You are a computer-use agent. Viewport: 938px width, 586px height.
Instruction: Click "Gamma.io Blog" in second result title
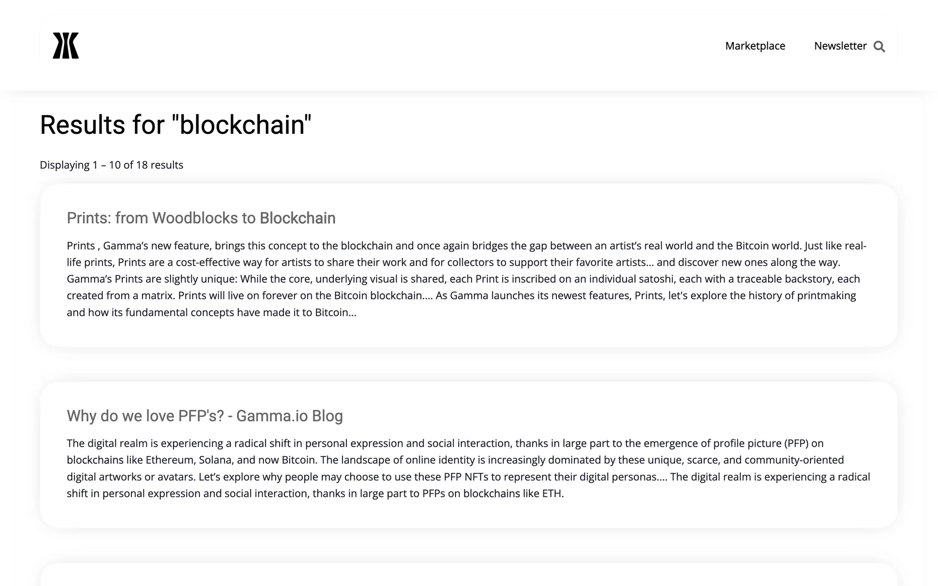coord(289,416)
